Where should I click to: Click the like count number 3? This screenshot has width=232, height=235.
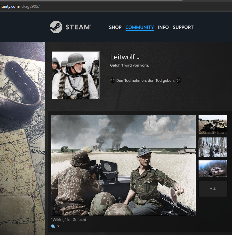(x=58, y=226)
